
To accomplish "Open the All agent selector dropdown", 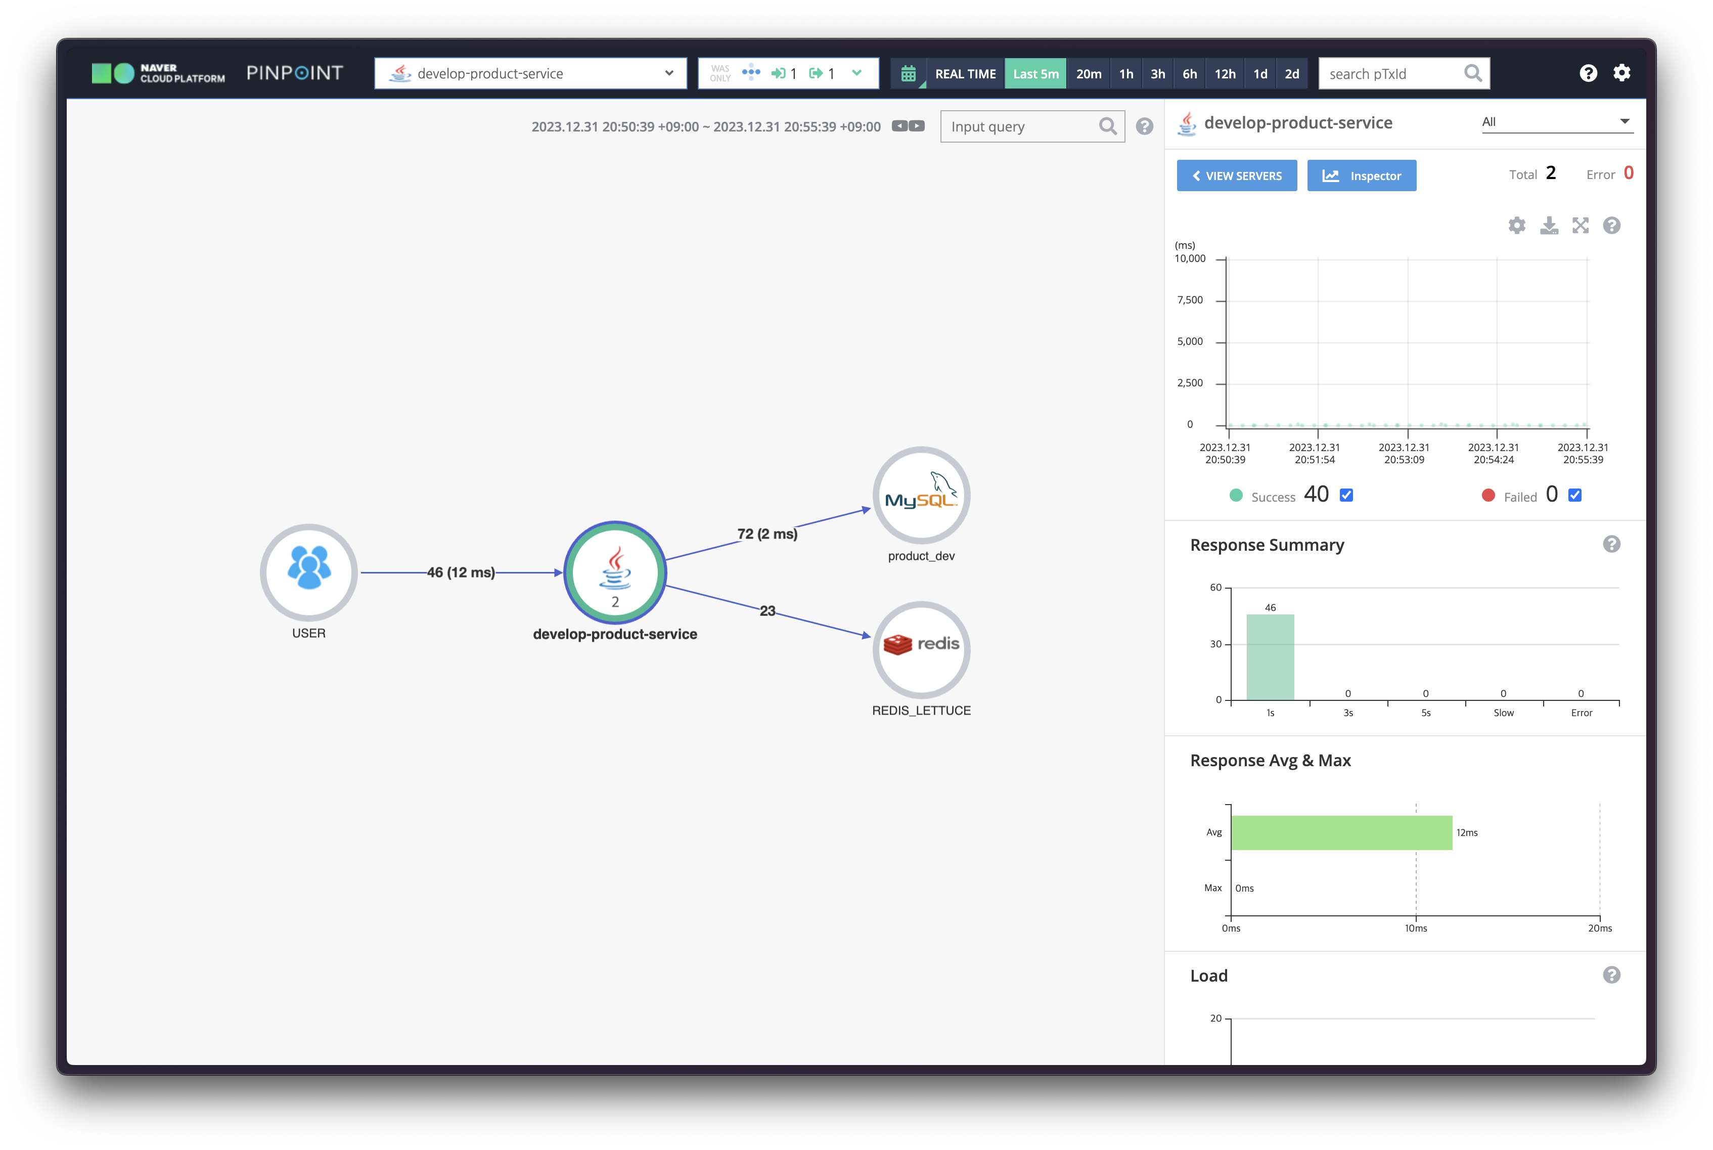I will click(x=1555, y=122).
